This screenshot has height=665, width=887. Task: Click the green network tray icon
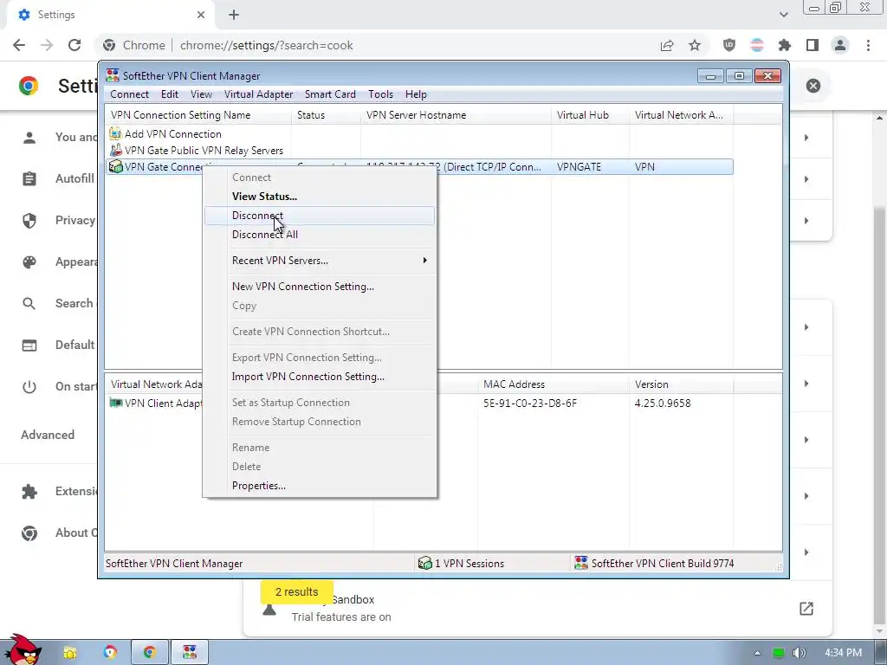779,653
